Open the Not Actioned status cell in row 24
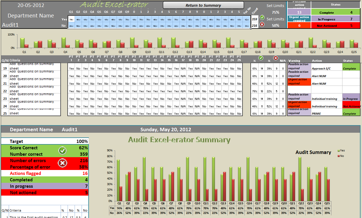Image resolution: width=362 pixels, height=218 pixels. 351,106
